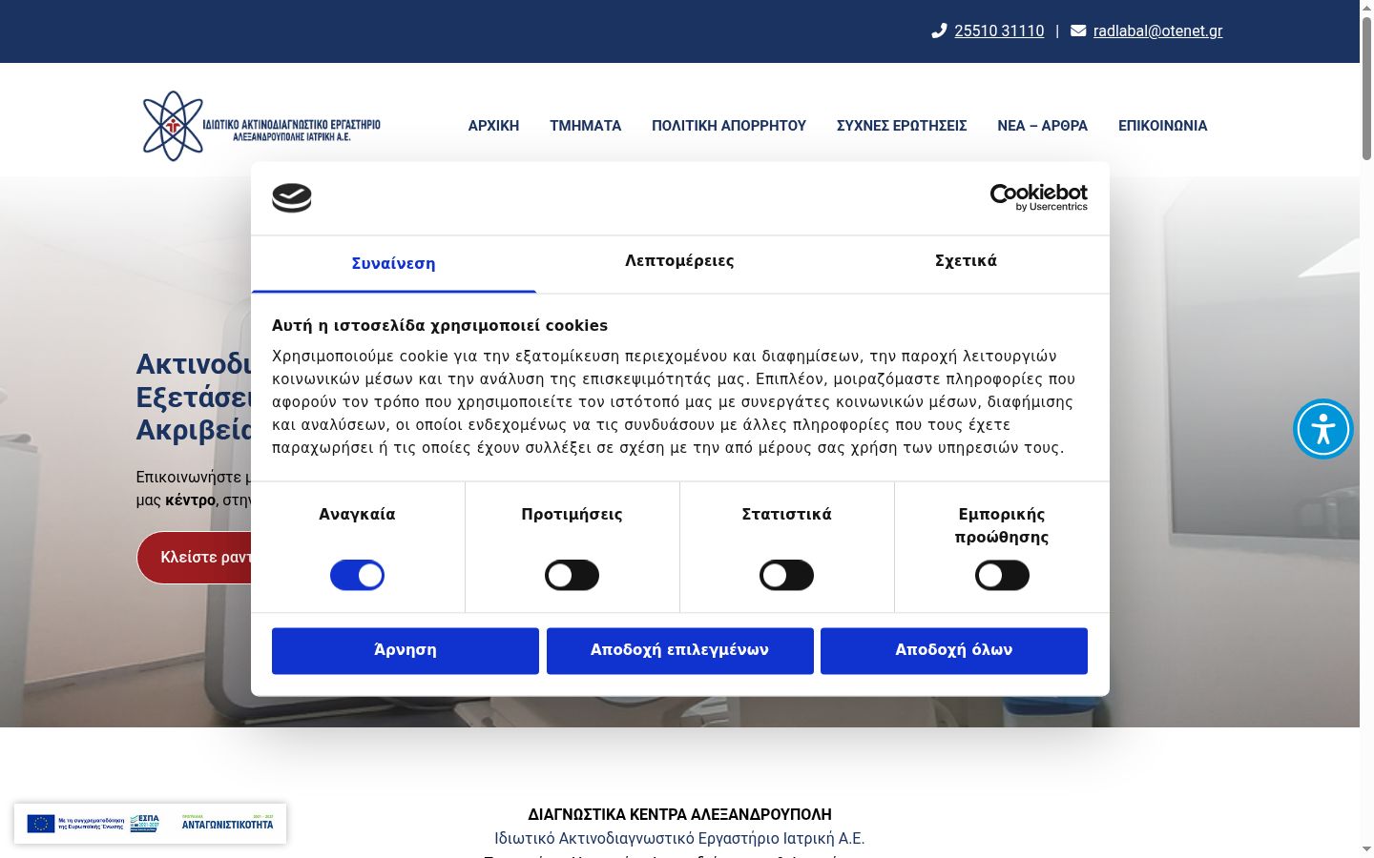Go to ΑΡΧΙΚΗ menu item

pos(493,126)
